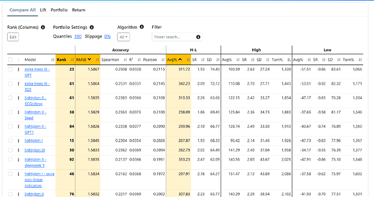
Task: Check the lightgbm II - SCGotlesp row checkbox
Action: point(10,98)
